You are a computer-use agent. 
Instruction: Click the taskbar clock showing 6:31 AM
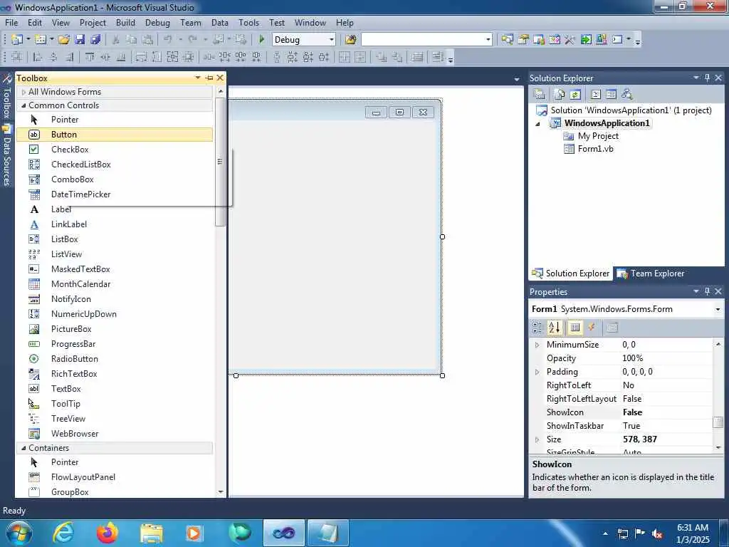tap(693, 533)
